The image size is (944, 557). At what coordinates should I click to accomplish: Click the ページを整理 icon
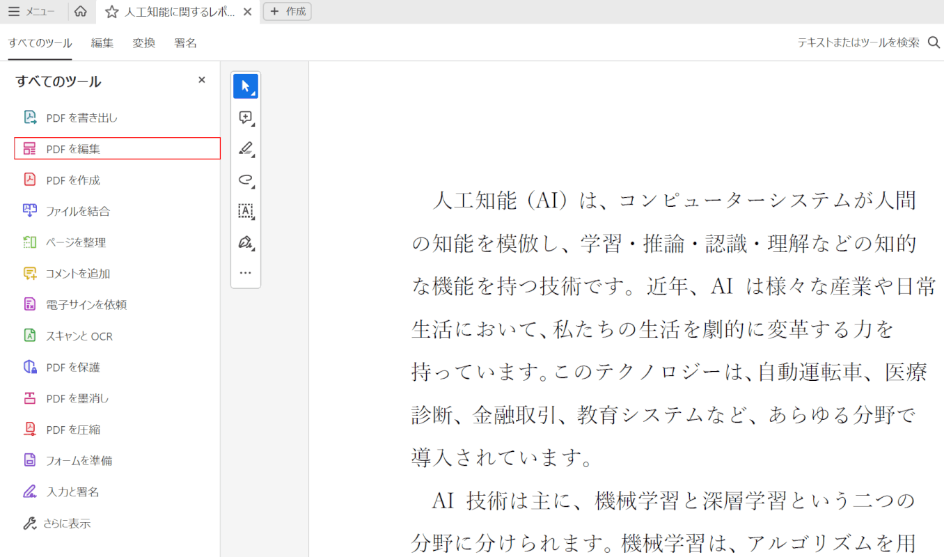coord(30,242)
